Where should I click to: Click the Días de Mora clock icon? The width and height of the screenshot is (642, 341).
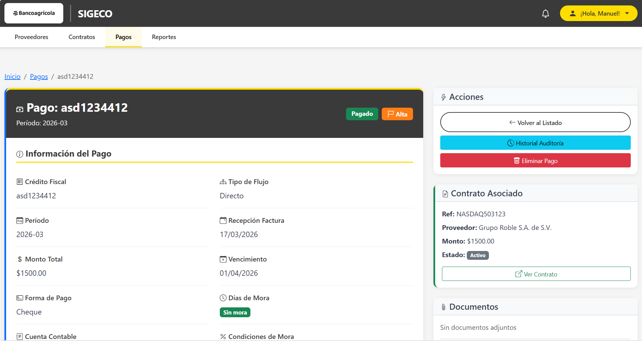(223, 298)
